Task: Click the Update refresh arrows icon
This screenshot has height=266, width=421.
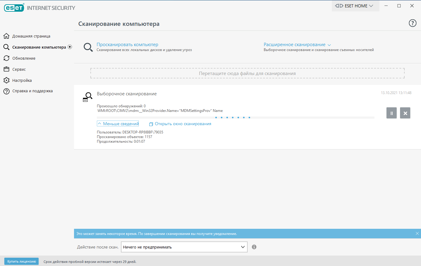Action: tap(6, 58)
